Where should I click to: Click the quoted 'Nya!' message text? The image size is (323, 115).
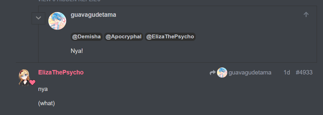(77, 51)
